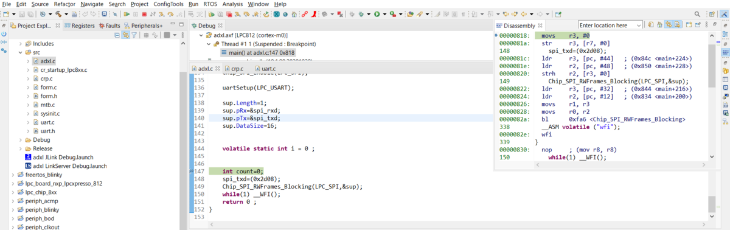
Task: Toggle Link with Active Debug Context
Action: 668,25
